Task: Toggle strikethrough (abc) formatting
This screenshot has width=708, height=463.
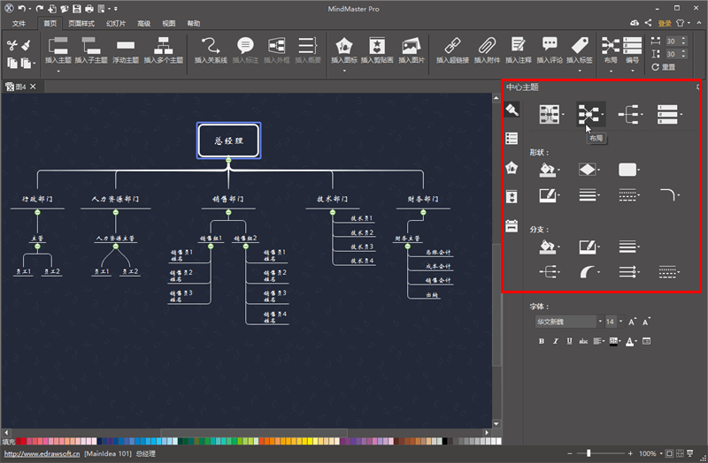Action: (x=583, y=341)
